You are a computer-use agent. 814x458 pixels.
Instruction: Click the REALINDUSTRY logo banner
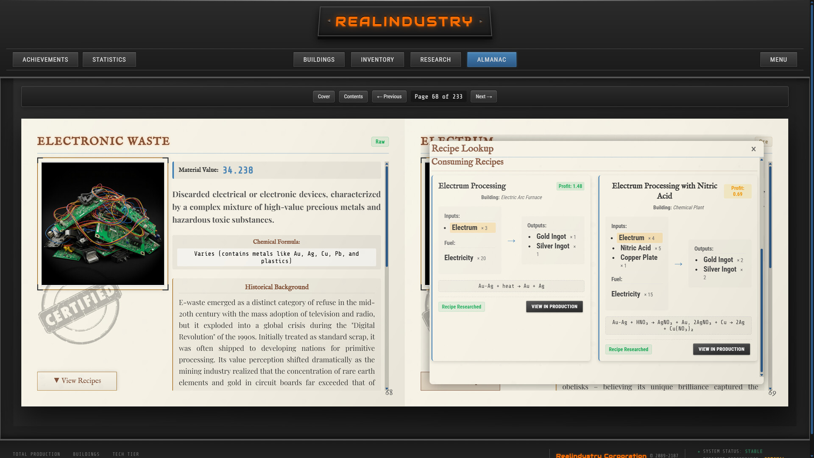(404, 22)
